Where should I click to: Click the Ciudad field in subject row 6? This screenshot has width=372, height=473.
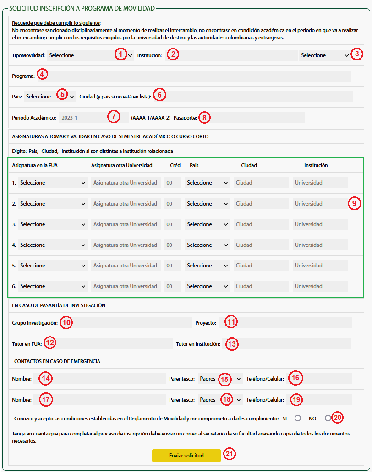point(261,286)
